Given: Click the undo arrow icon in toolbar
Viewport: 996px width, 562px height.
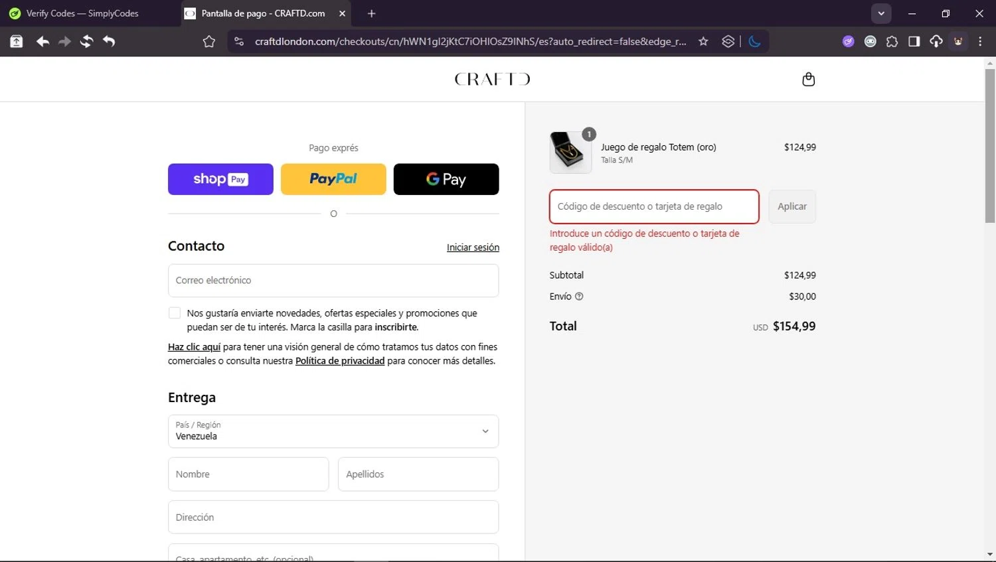Looking at the screenshot, I should [x=109, y=42].
